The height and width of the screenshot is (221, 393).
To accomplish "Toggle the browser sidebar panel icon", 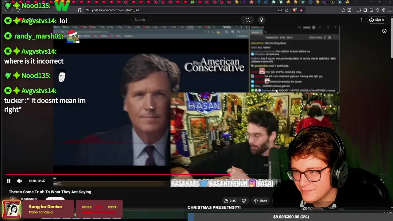I will point(365,10).
